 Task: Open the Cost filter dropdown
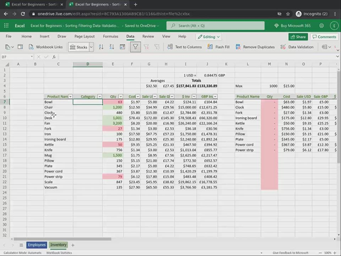138,96
